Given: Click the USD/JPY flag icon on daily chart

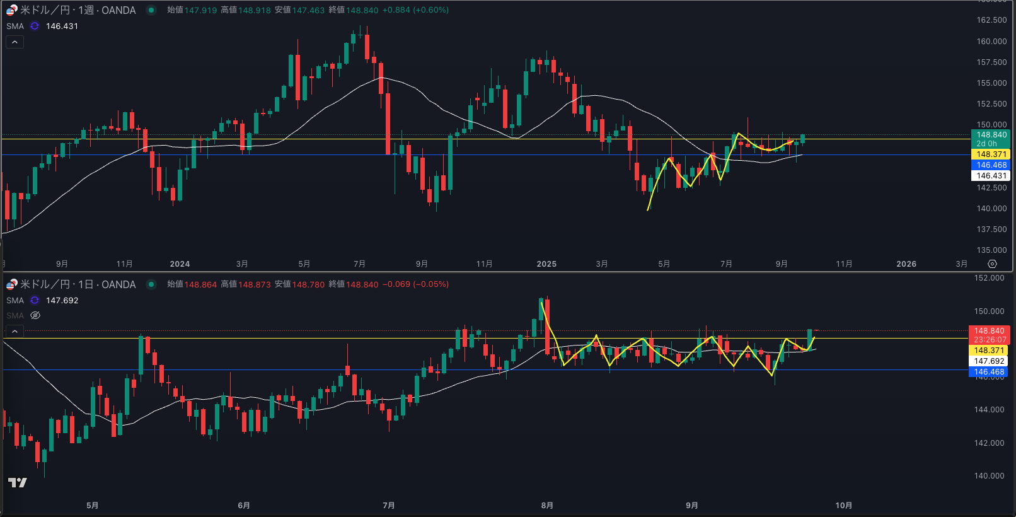Looking at the screenshot, I should [x=12, y=284].
